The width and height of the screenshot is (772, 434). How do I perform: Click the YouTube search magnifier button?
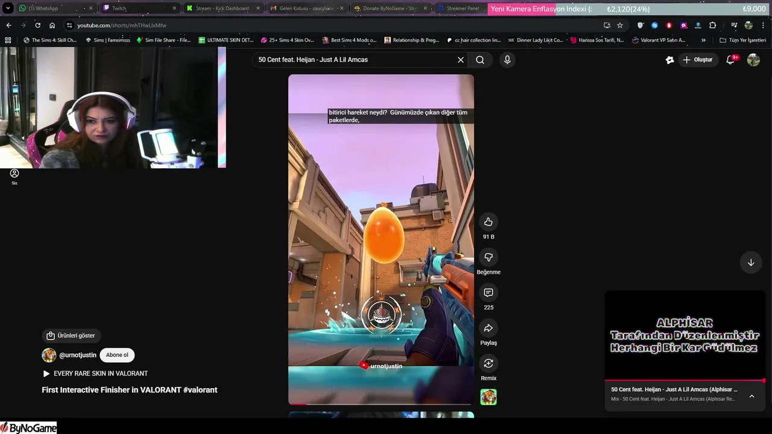(480, 60)
